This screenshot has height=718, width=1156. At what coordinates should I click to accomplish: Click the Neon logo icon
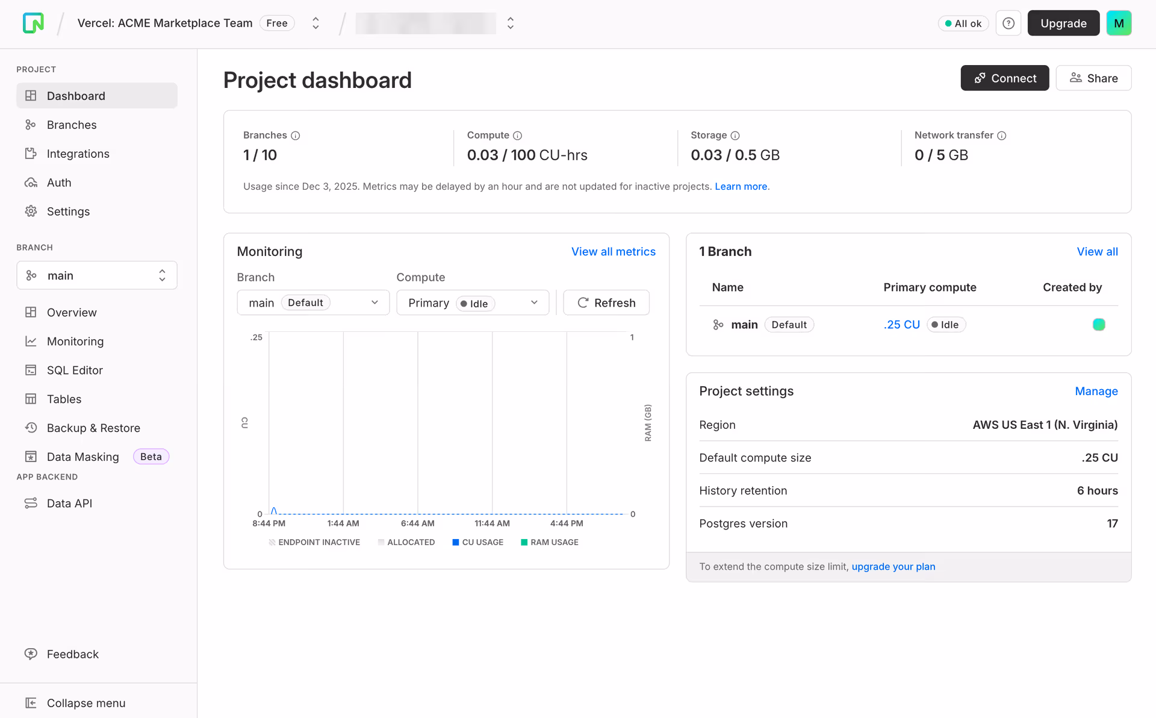[33, 23]
